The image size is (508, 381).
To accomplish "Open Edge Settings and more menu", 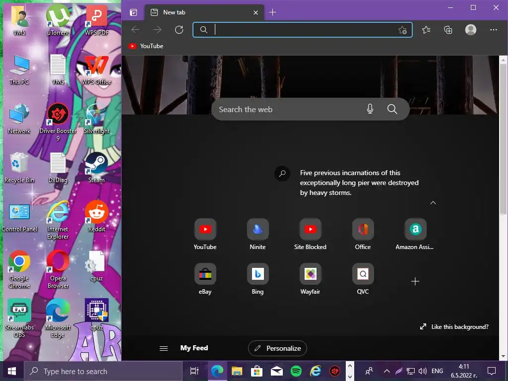I will (494, 30).
